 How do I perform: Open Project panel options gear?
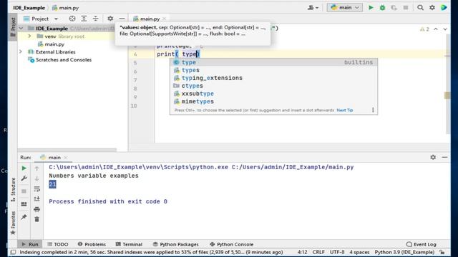[110, 19]
